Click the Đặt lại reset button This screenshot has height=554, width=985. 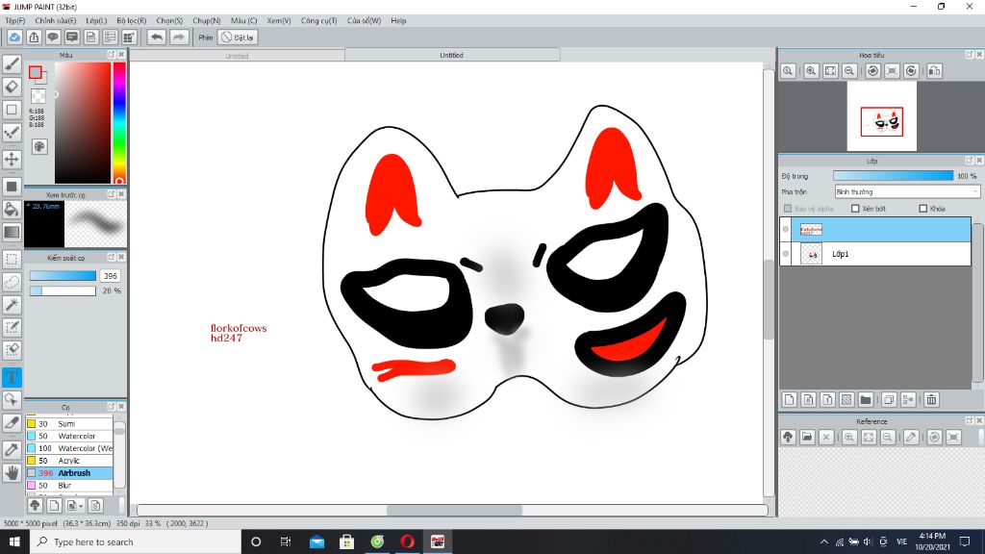pos(238,38)
